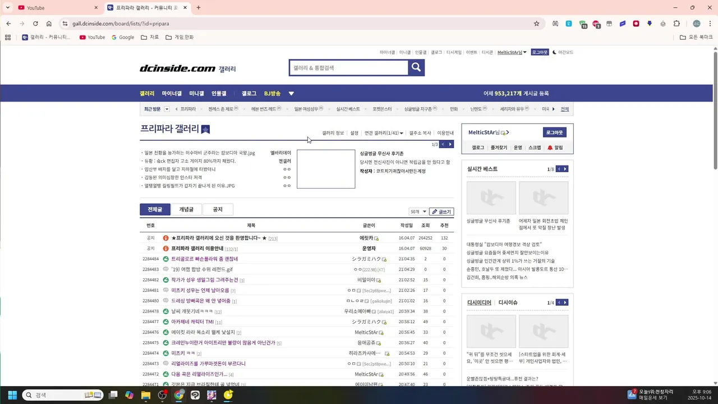Toggle 야간모드 night mode

click(x=563, y=52)
